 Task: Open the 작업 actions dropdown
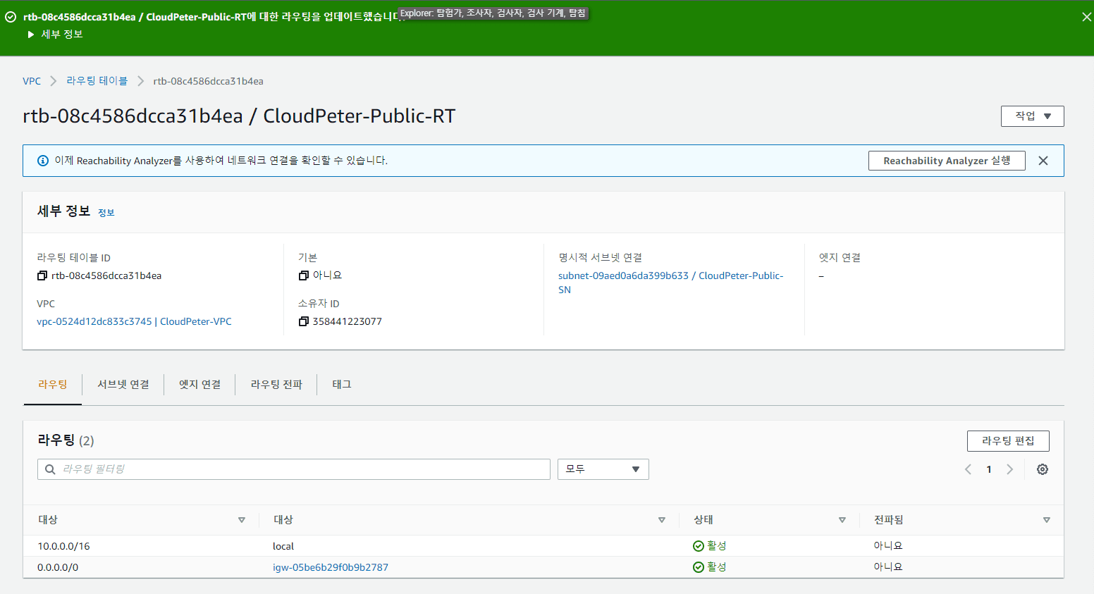1032,116
